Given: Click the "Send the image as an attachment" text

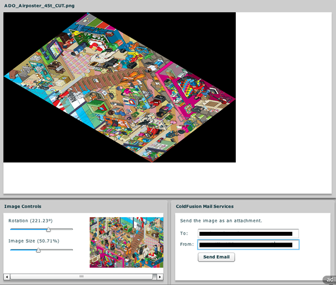Looking at the screenshot, I should pos(221,221).
